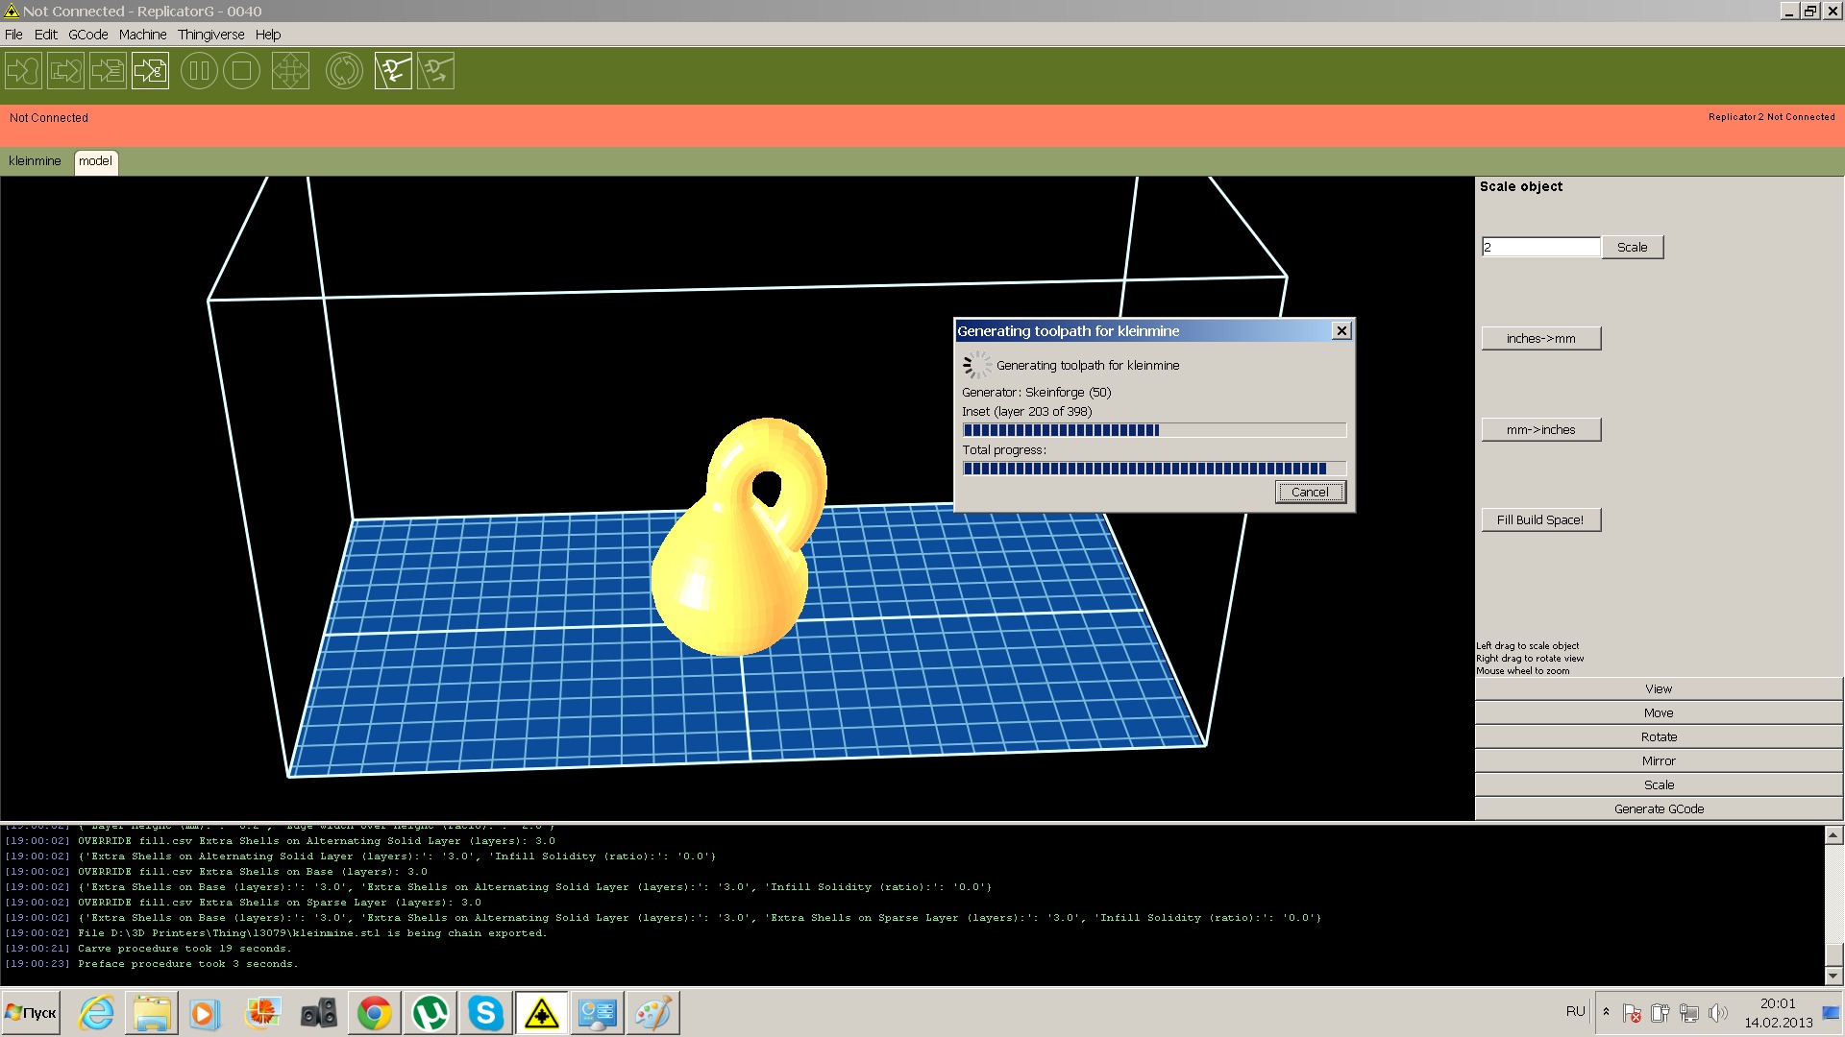Open Internet Explorer from taskbar

tap(96, 1013)
